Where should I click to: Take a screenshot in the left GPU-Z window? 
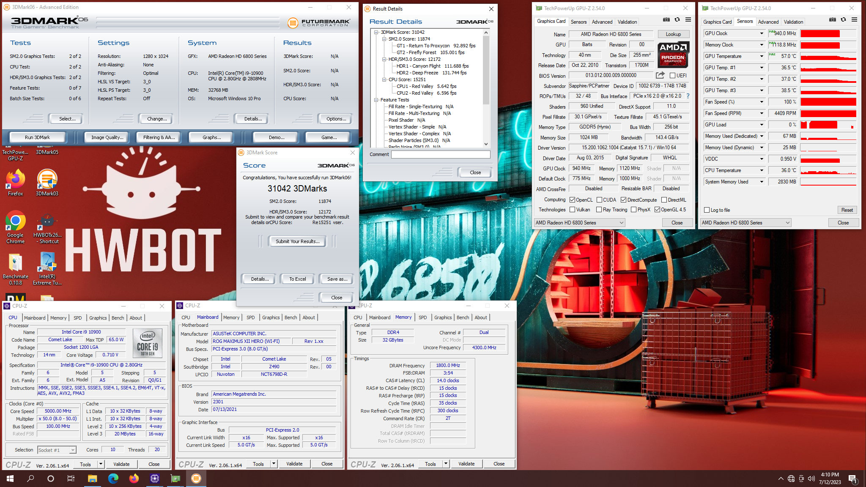tap(666, 20)
